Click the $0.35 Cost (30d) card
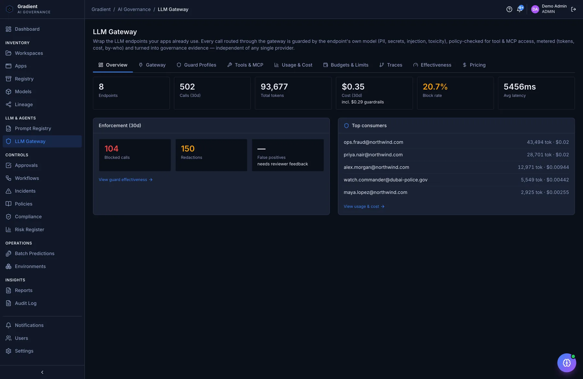The width and height of the screenshot is (583, 379). click(374, 93)
